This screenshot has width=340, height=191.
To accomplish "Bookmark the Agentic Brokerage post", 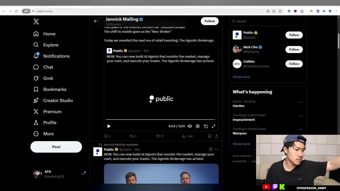I will [x=210, y=136].
